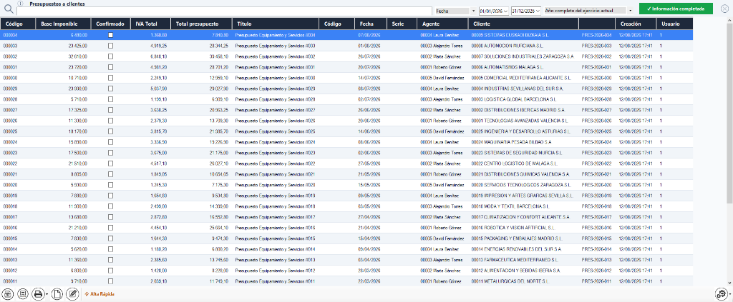The height and width of the screenshot is (302, 733).
Task: Open the info icon beside Presupuestos a clientes
Action: [20, 4]
